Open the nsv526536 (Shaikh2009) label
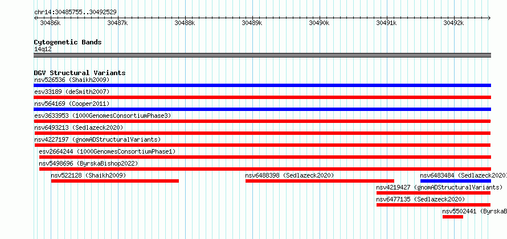The width and height of the screenshot is (507, 239). point(72,80)
